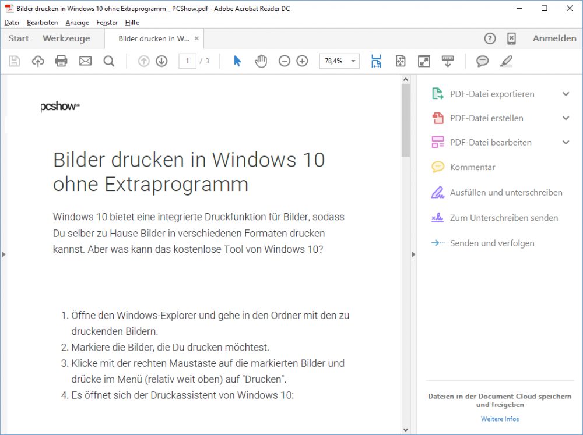Collapse the right tools pane arrow
This screenshot has height=435, width=583.
(413, 254)
